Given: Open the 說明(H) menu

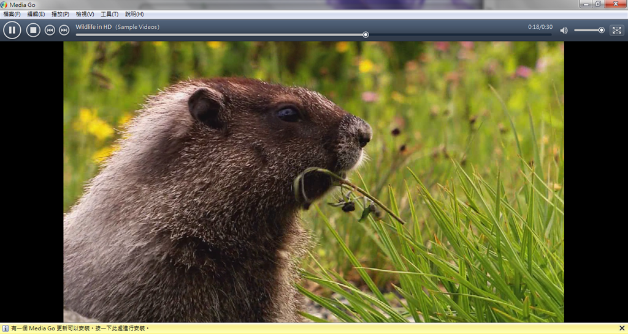Looking at the screenshot, I should point(134,14).
